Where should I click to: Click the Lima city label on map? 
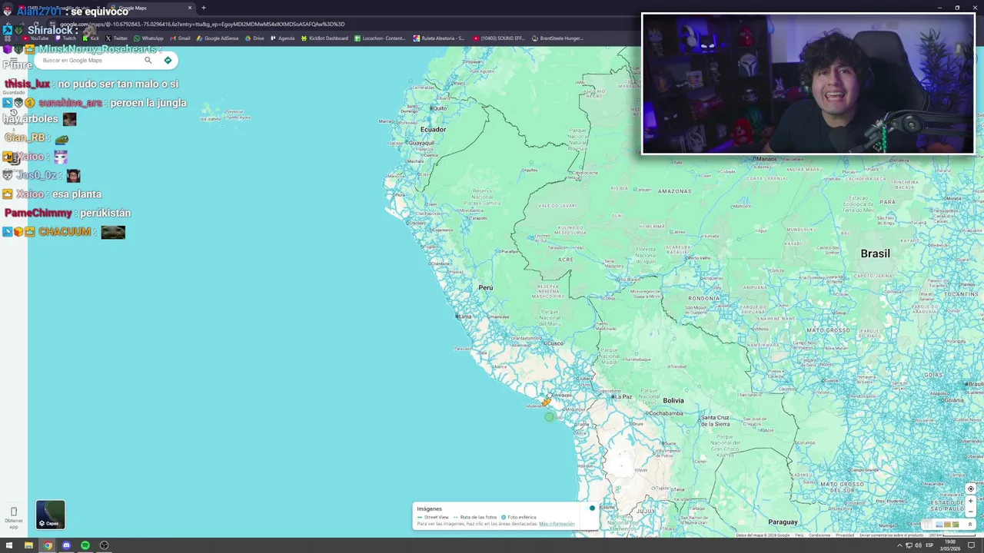click(464, 316)
